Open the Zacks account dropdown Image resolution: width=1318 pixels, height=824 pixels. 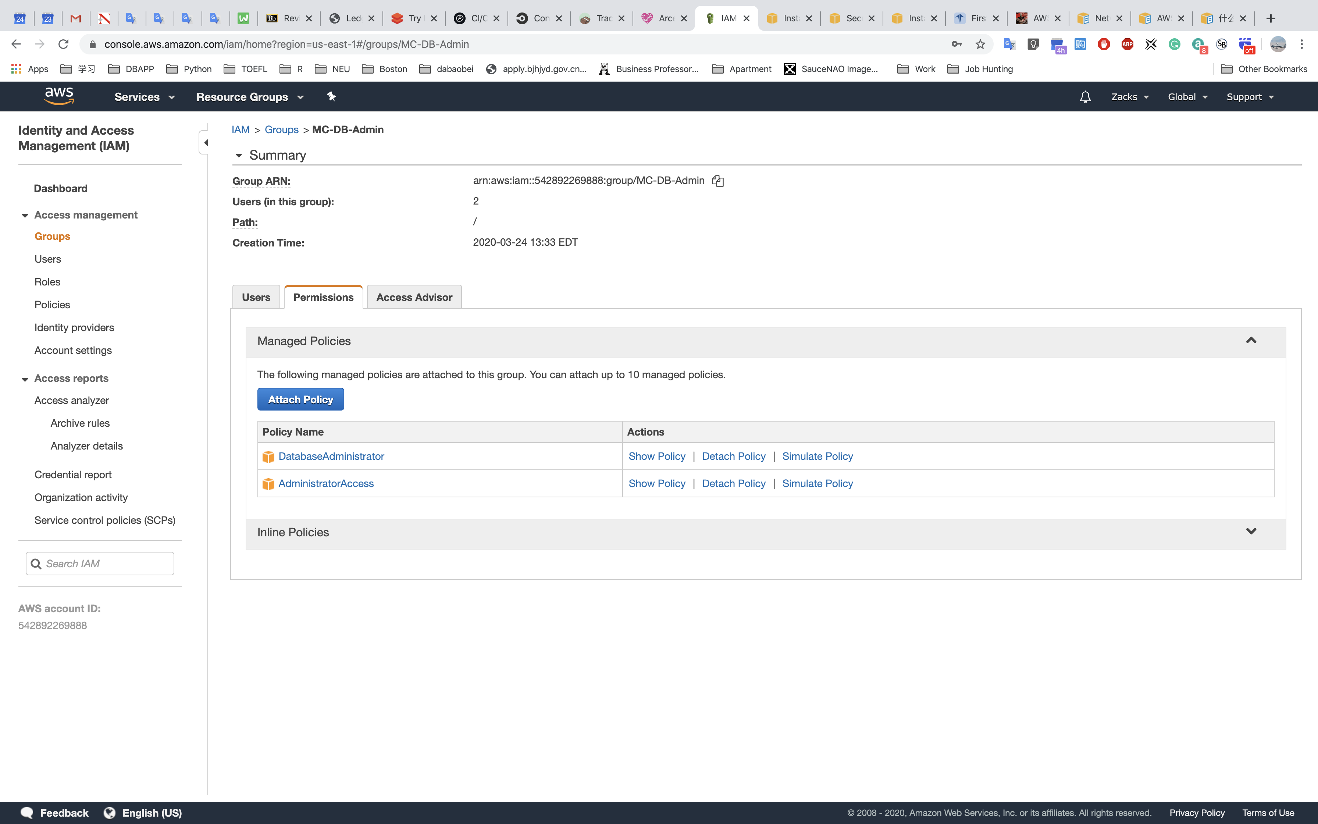point(1130,97)
